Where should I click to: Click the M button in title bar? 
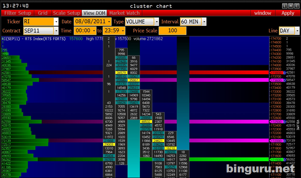pyautogui.click(x=291, y=6)
